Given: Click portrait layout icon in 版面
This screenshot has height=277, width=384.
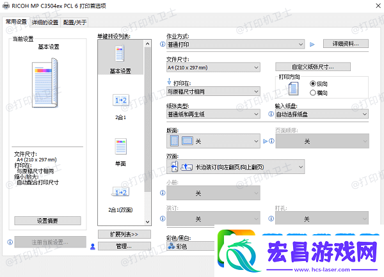Looking at the screenshot, I should [174, 141].
